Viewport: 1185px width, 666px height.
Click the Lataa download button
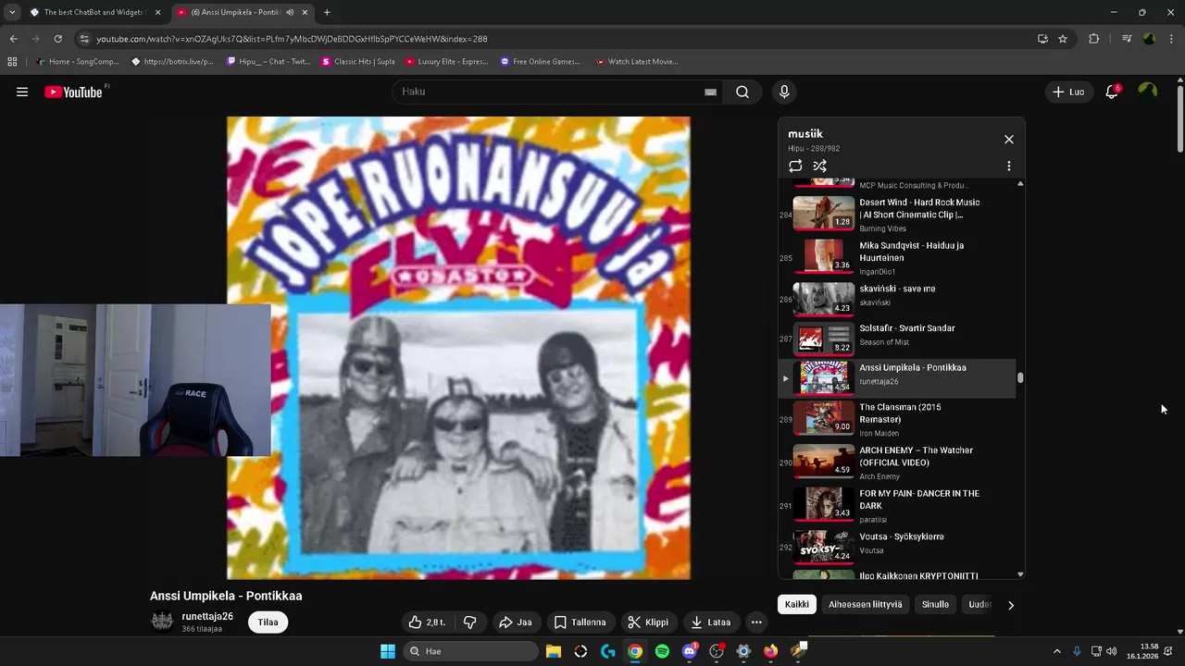[x=711, y=623]
